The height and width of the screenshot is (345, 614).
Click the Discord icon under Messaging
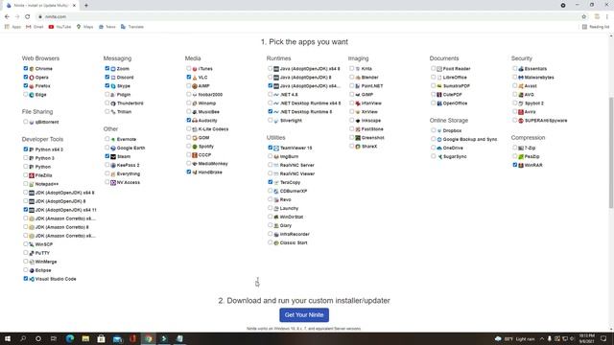coord(113,78)
